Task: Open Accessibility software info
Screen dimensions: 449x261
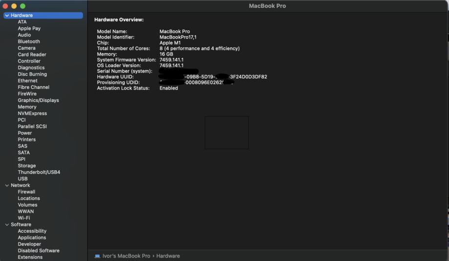Action: pyautogui.click(x=32, y=231)
